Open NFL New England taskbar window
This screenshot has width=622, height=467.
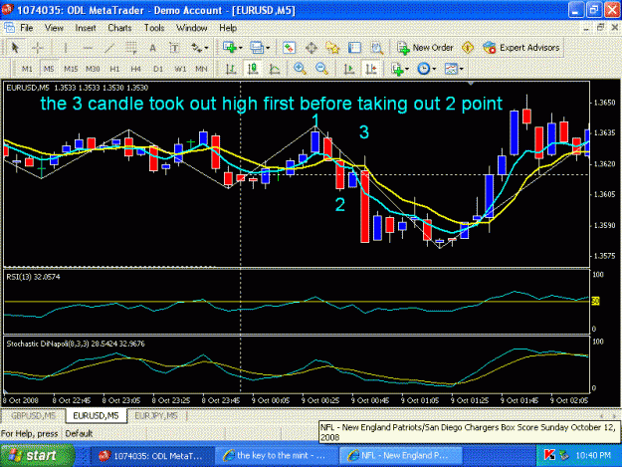coord(399,456)
